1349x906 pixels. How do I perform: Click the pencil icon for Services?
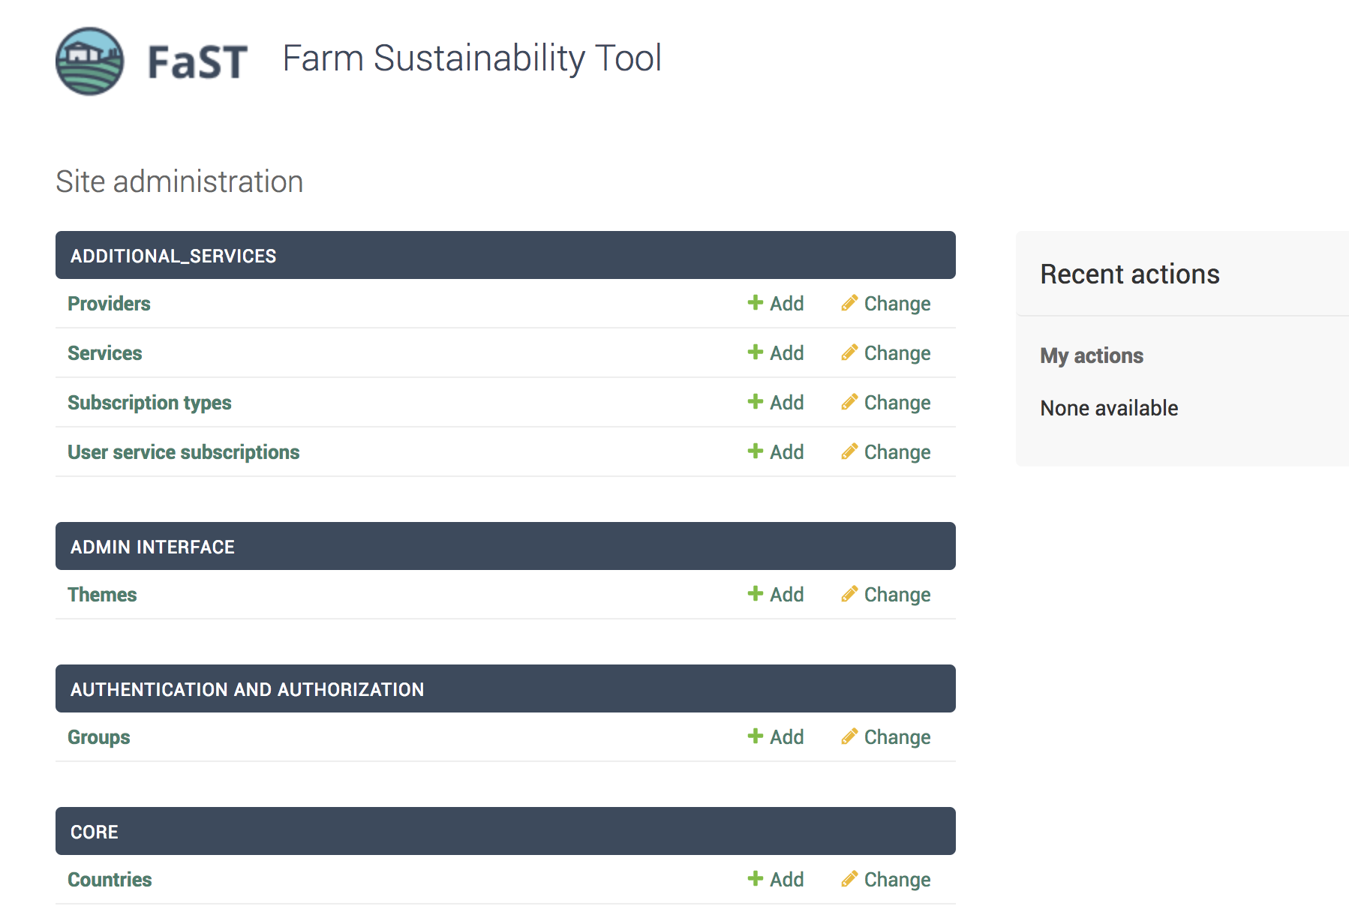[x=849, y=352]
